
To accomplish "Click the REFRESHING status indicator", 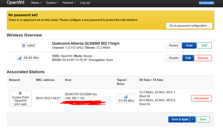I will (207, 3).
